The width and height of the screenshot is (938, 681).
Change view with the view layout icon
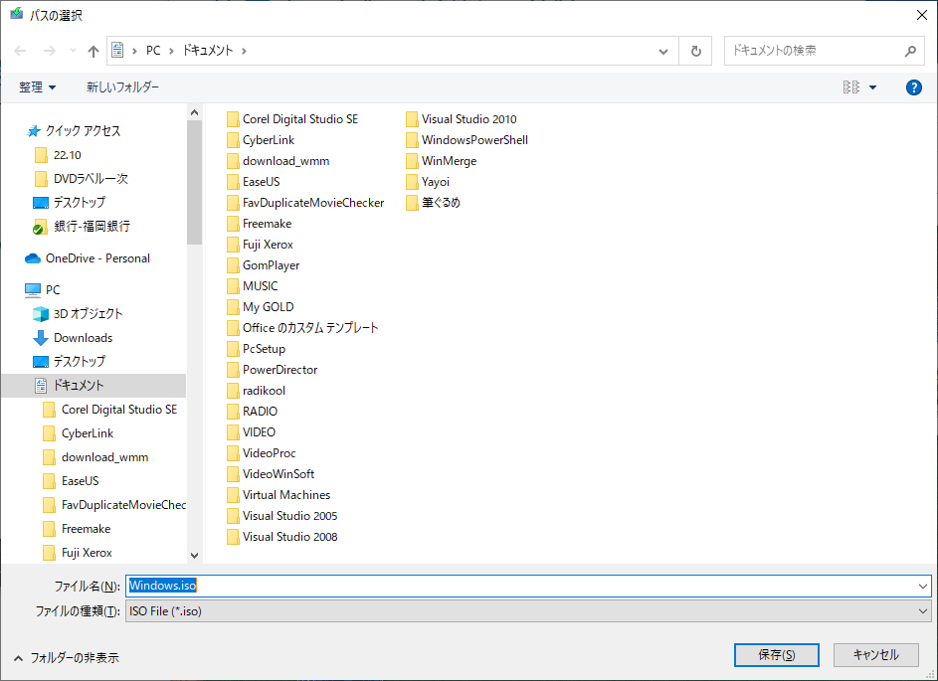[x=851, y=87]
